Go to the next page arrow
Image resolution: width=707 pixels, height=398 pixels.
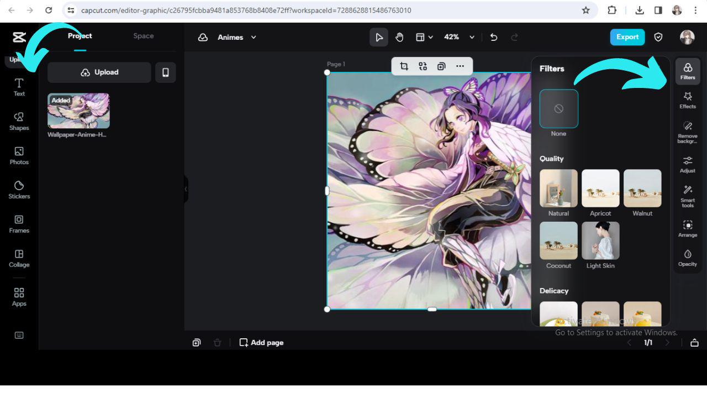pyautogui.click(x=667, y=343)
